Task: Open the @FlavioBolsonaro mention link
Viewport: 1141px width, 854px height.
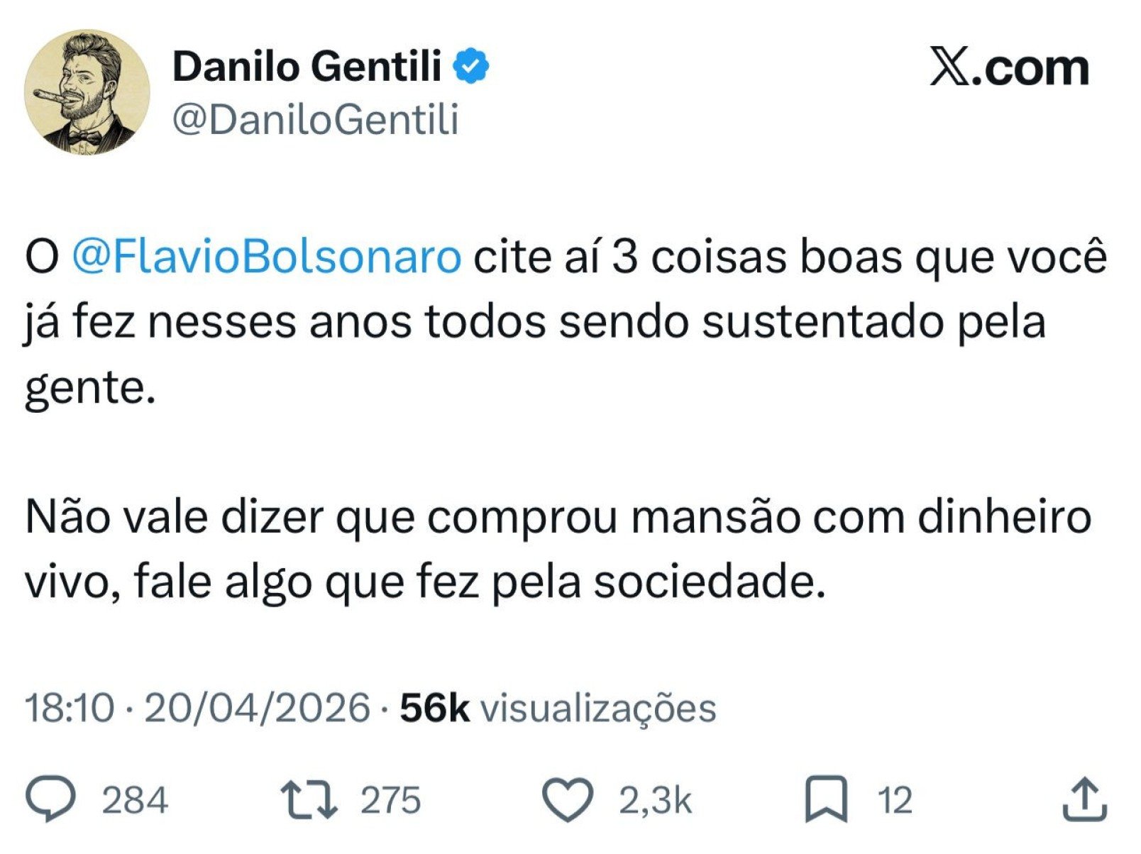Action: click(267, 257)
